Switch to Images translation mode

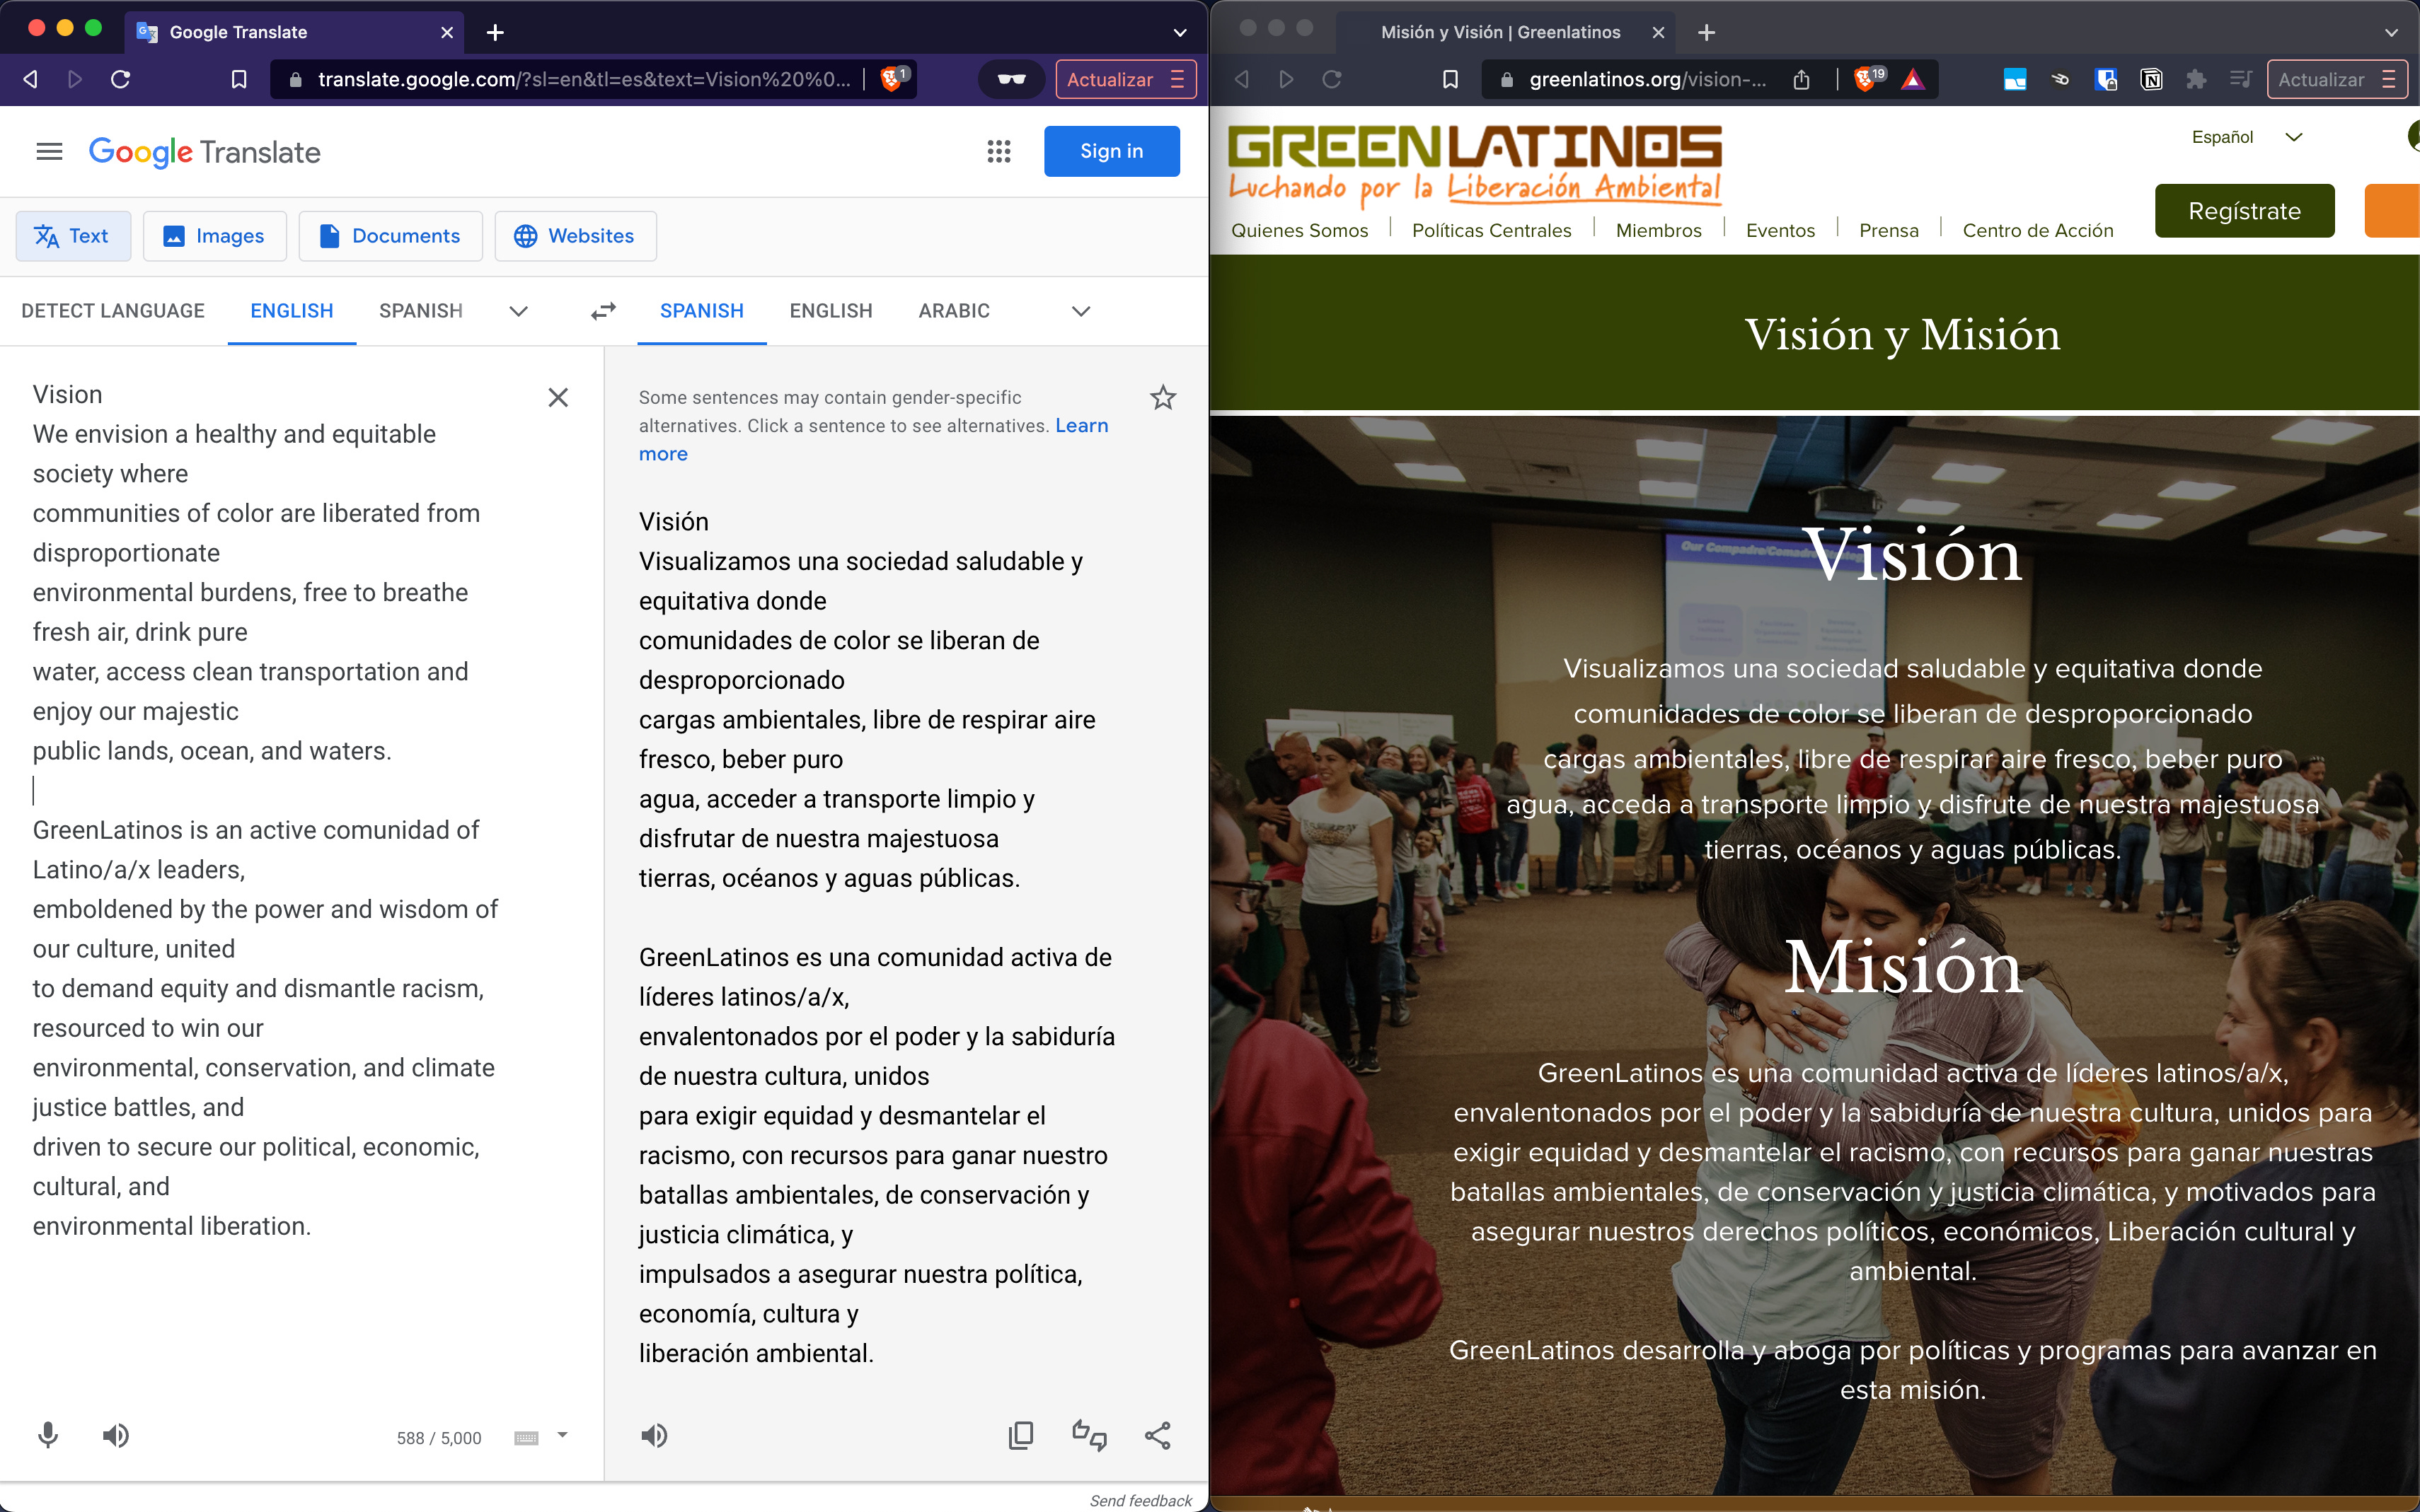click(x=215, y=236)
